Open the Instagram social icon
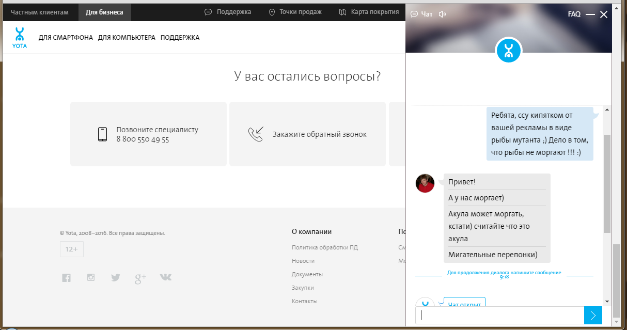This screenshot has height=330, width=627. [x=91, y=277]
